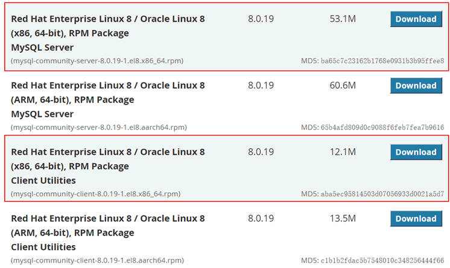
Task: Select MD5 hash starting with 65b4afd
Action: click(382, 128)
